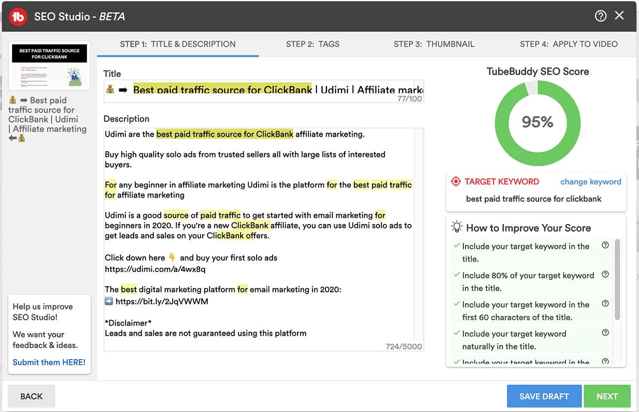Screen dimensions: 639x412
Task: Click the '*Disclaimer*' line in description
Action: click(128, 322)
